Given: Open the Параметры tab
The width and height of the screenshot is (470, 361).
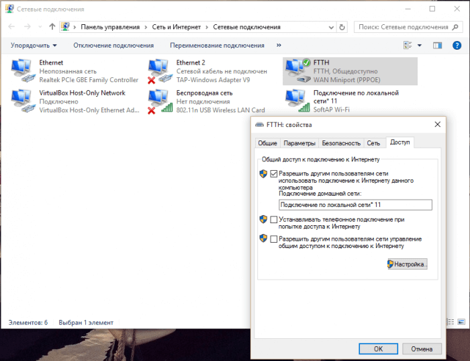Looking at the screenshot, I should click(299, 143).
